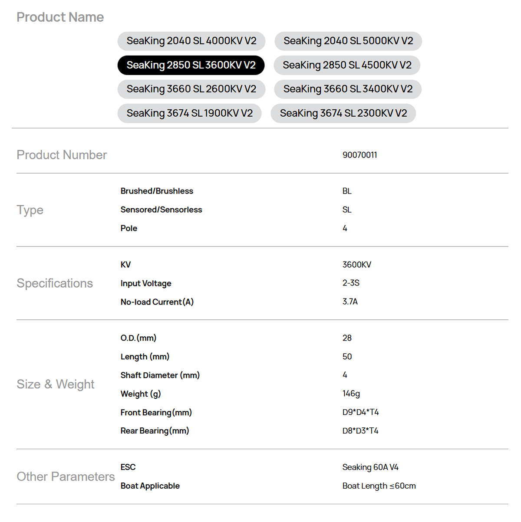
Task: Select SeaKing 2040 SL 5000KV V2 option
Action: (x=348, y=41)
